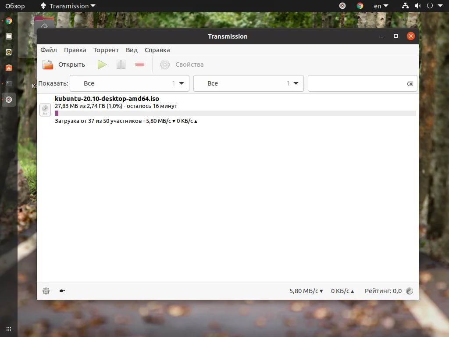Pause the selected torrent
Screen dimensions: 449x337
[x=121, y=64]
